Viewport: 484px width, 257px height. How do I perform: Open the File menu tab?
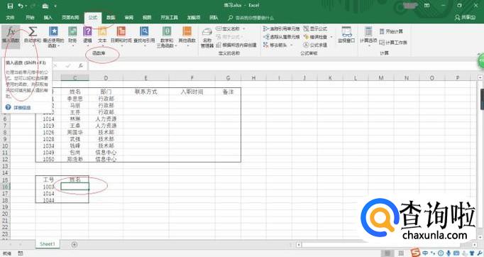click(10, 18)
